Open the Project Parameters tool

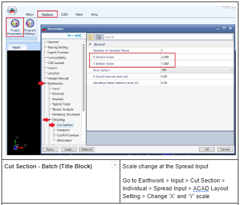[x=15, y=27]
